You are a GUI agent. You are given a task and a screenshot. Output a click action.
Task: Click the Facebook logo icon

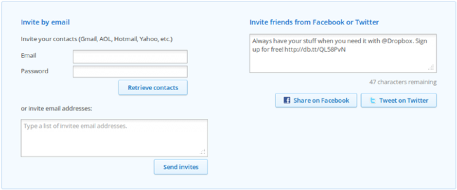pos(287,100)
